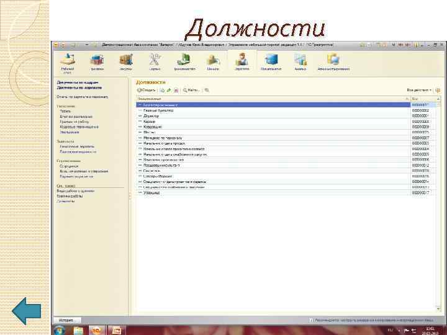447x335 pixels.
Task: Click the История button at bottom
Action: coord(67,320)
